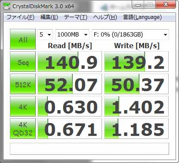This screenshot has width=179, height=163.
Task: Minimize the CrystalDiskMark window
Action: pyautogui.click(x=138, y=5)
